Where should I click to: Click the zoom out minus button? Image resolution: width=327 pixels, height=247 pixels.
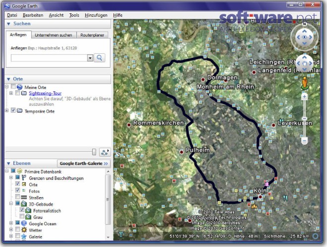305,141
